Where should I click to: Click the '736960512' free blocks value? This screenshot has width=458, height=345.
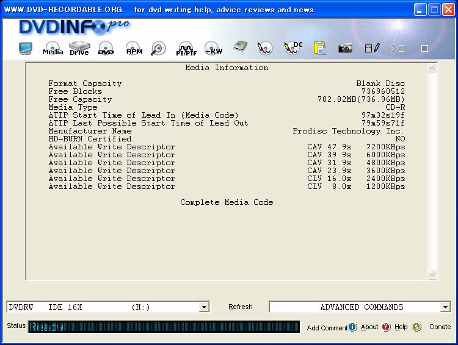click(383, 91)
